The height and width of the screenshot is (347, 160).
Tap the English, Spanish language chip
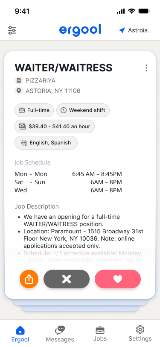(x=46, y=143)
